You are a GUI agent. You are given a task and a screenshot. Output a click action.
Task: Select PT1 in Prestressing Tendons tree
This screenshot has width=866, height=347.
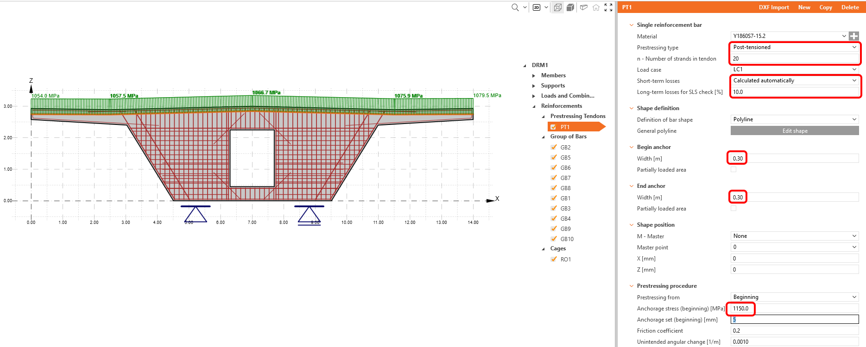565,127
